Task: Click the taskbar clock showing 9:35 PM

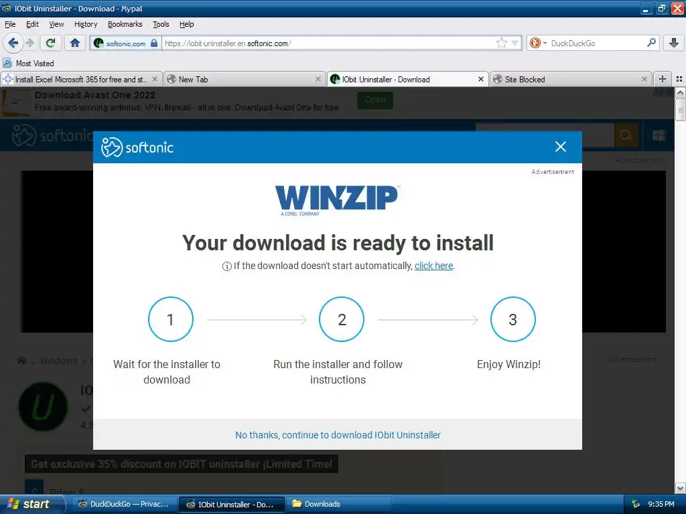Action: click(661, 504)
